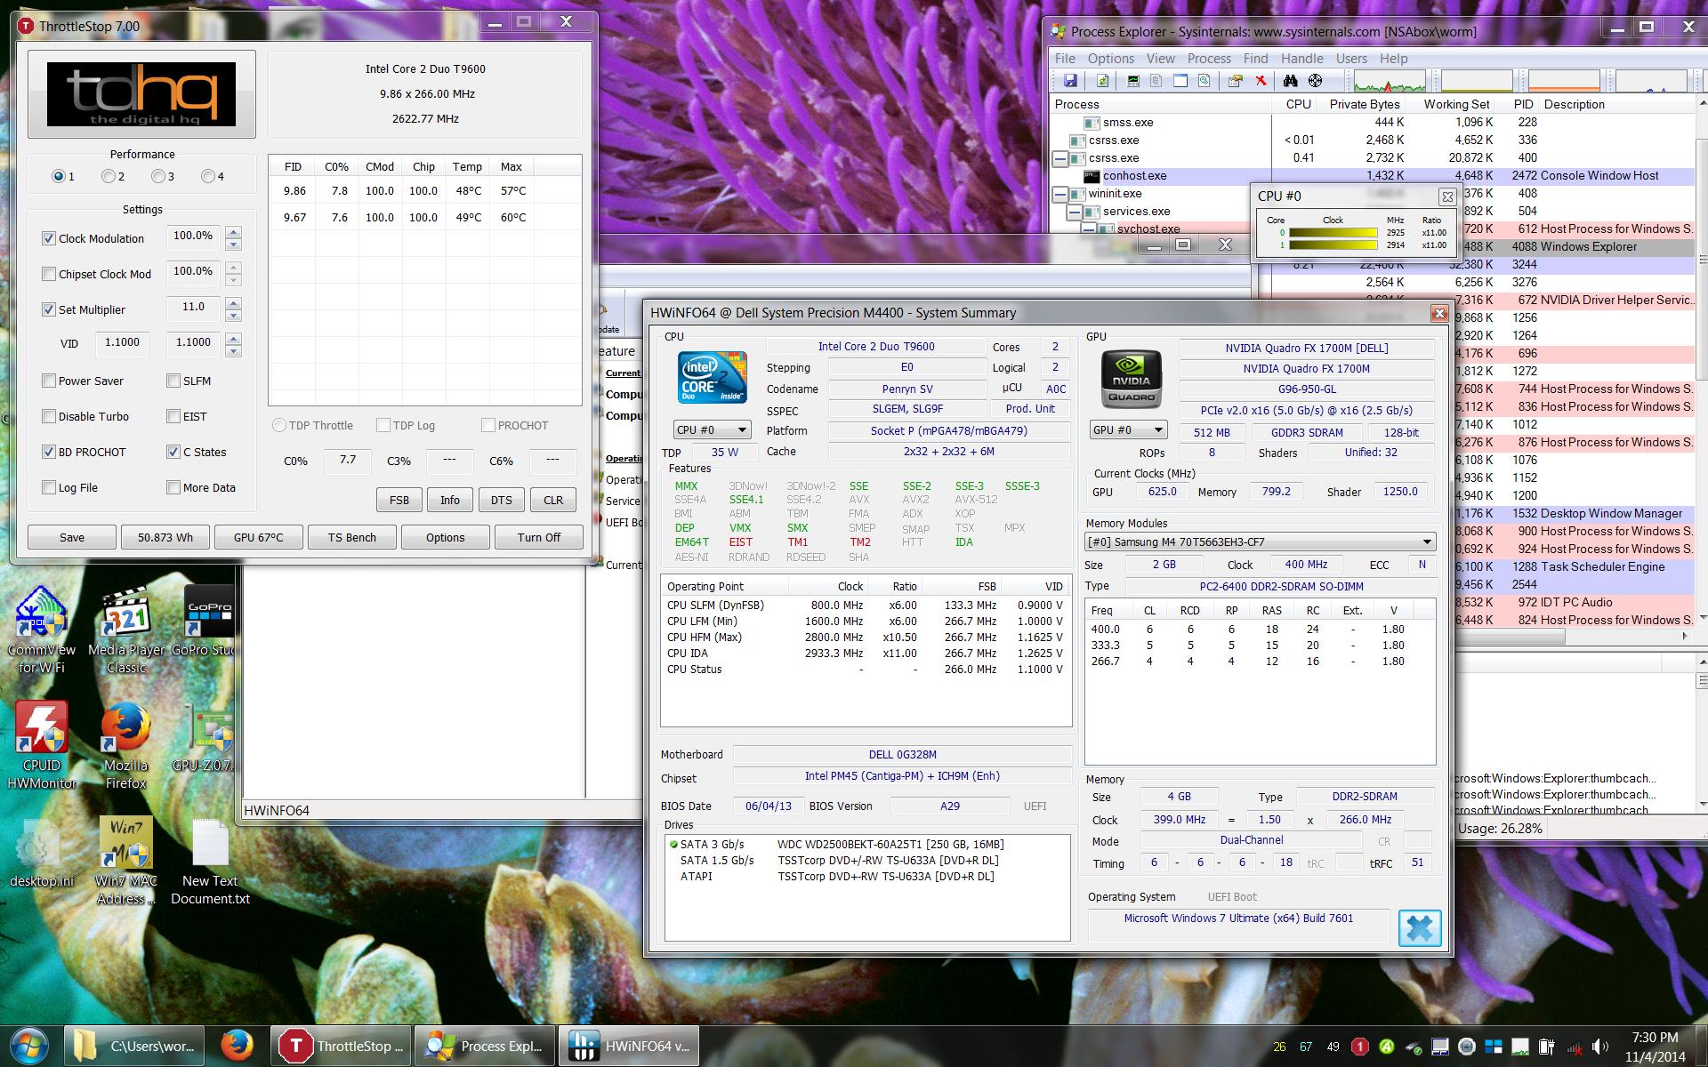Click the Windows Start orb
1708x1067 pixels.
29,1046
